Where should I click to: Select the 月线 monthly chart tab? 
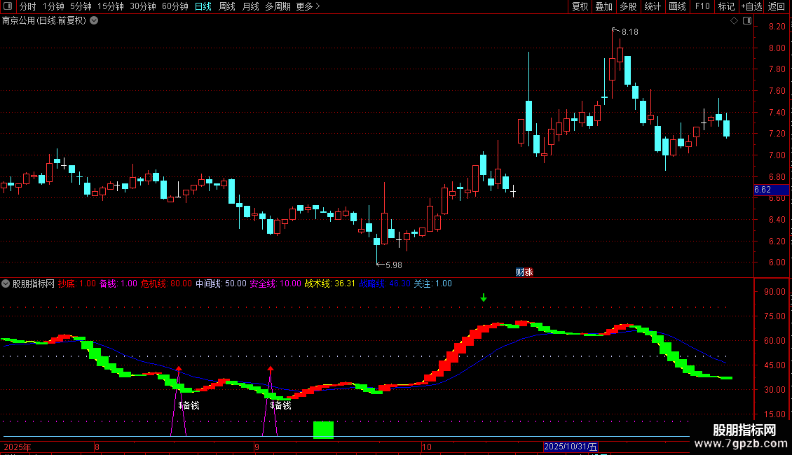pyautogui.click(x=250, y=6)
